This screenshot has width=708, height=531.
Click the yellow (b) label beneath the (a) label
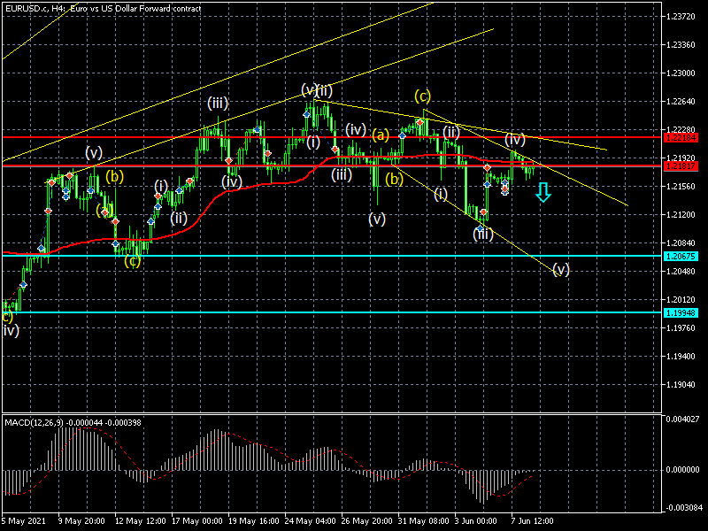pos(395,179)
